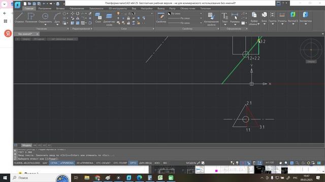The width and height of the screenshot is (325, 182).
Task: Select the Отрезок line tool
Action: (19, 18)
